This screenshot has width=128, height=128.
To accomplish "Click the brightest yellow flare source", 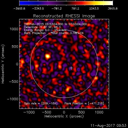I will coord(48,56).
